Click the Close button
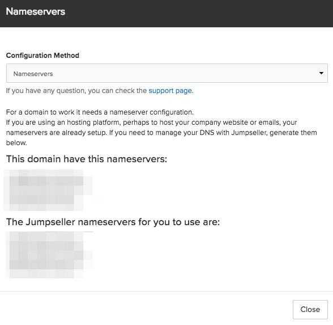This screenshot has height=325, width=333. (310, 310)
